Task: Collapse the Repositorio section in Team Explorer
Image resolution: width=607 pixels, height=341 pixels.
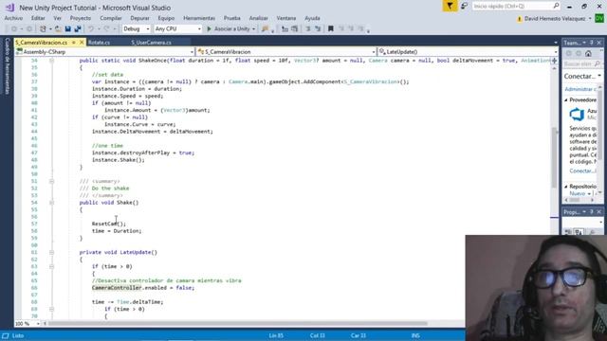Action: 566,187
